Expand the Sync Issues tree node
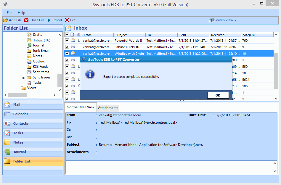281x185 pixels. coord(23,78)
